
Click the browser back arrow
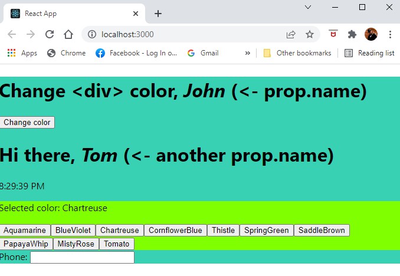tap(12, 34)
